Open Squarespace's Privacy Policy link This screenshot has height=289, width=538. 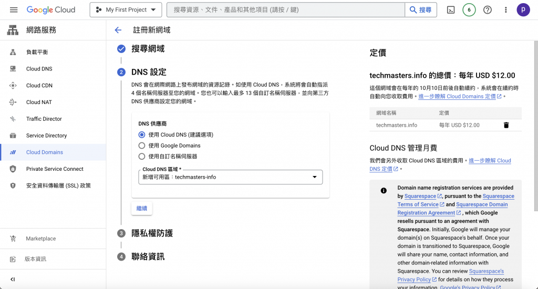coord(451,275)
